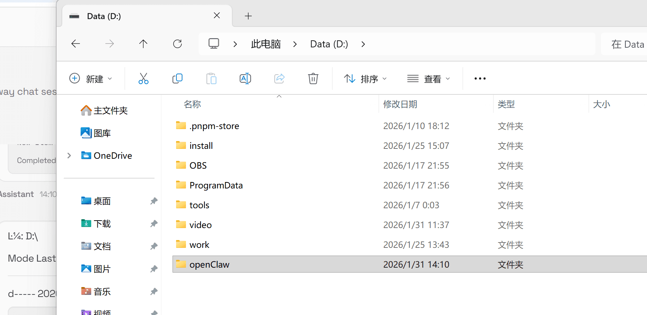Click 此电脑 in the address breadcrumb

coord(266,44)
